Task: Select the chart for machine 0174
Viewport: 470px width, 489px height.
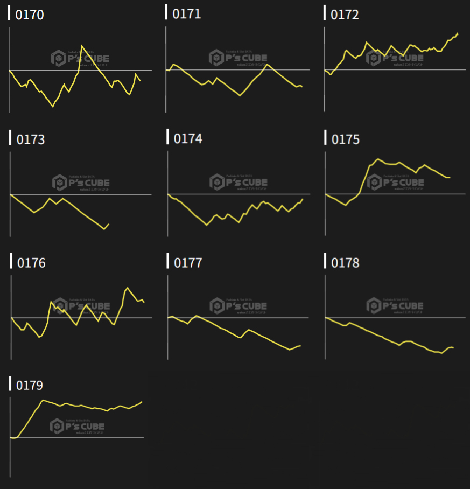Action: point(237,194)
